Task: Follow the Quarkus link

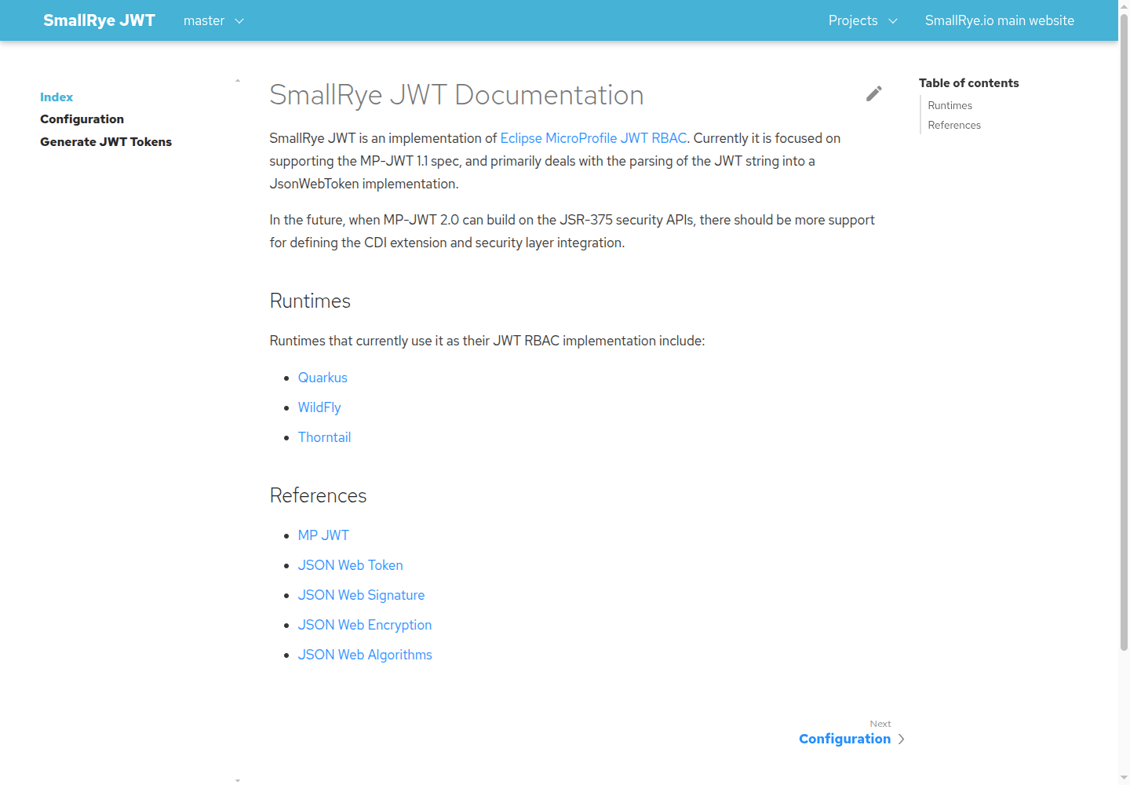Action: [323, 378]
